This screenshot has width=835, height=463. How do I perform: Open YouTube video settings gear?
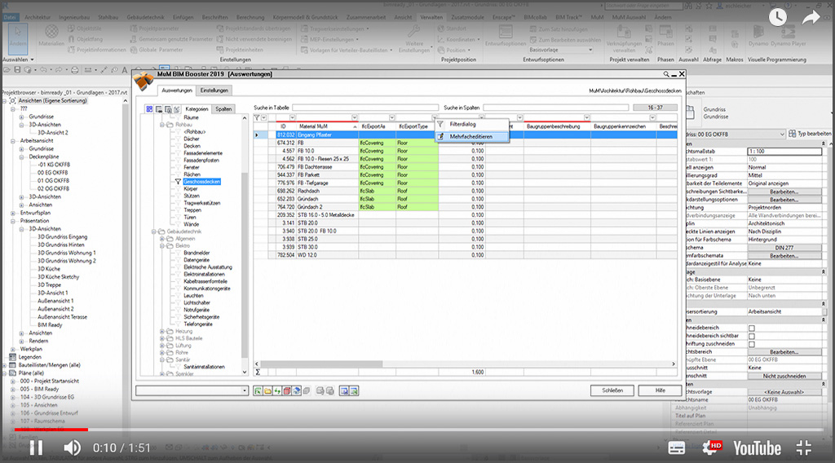[711, 448]
